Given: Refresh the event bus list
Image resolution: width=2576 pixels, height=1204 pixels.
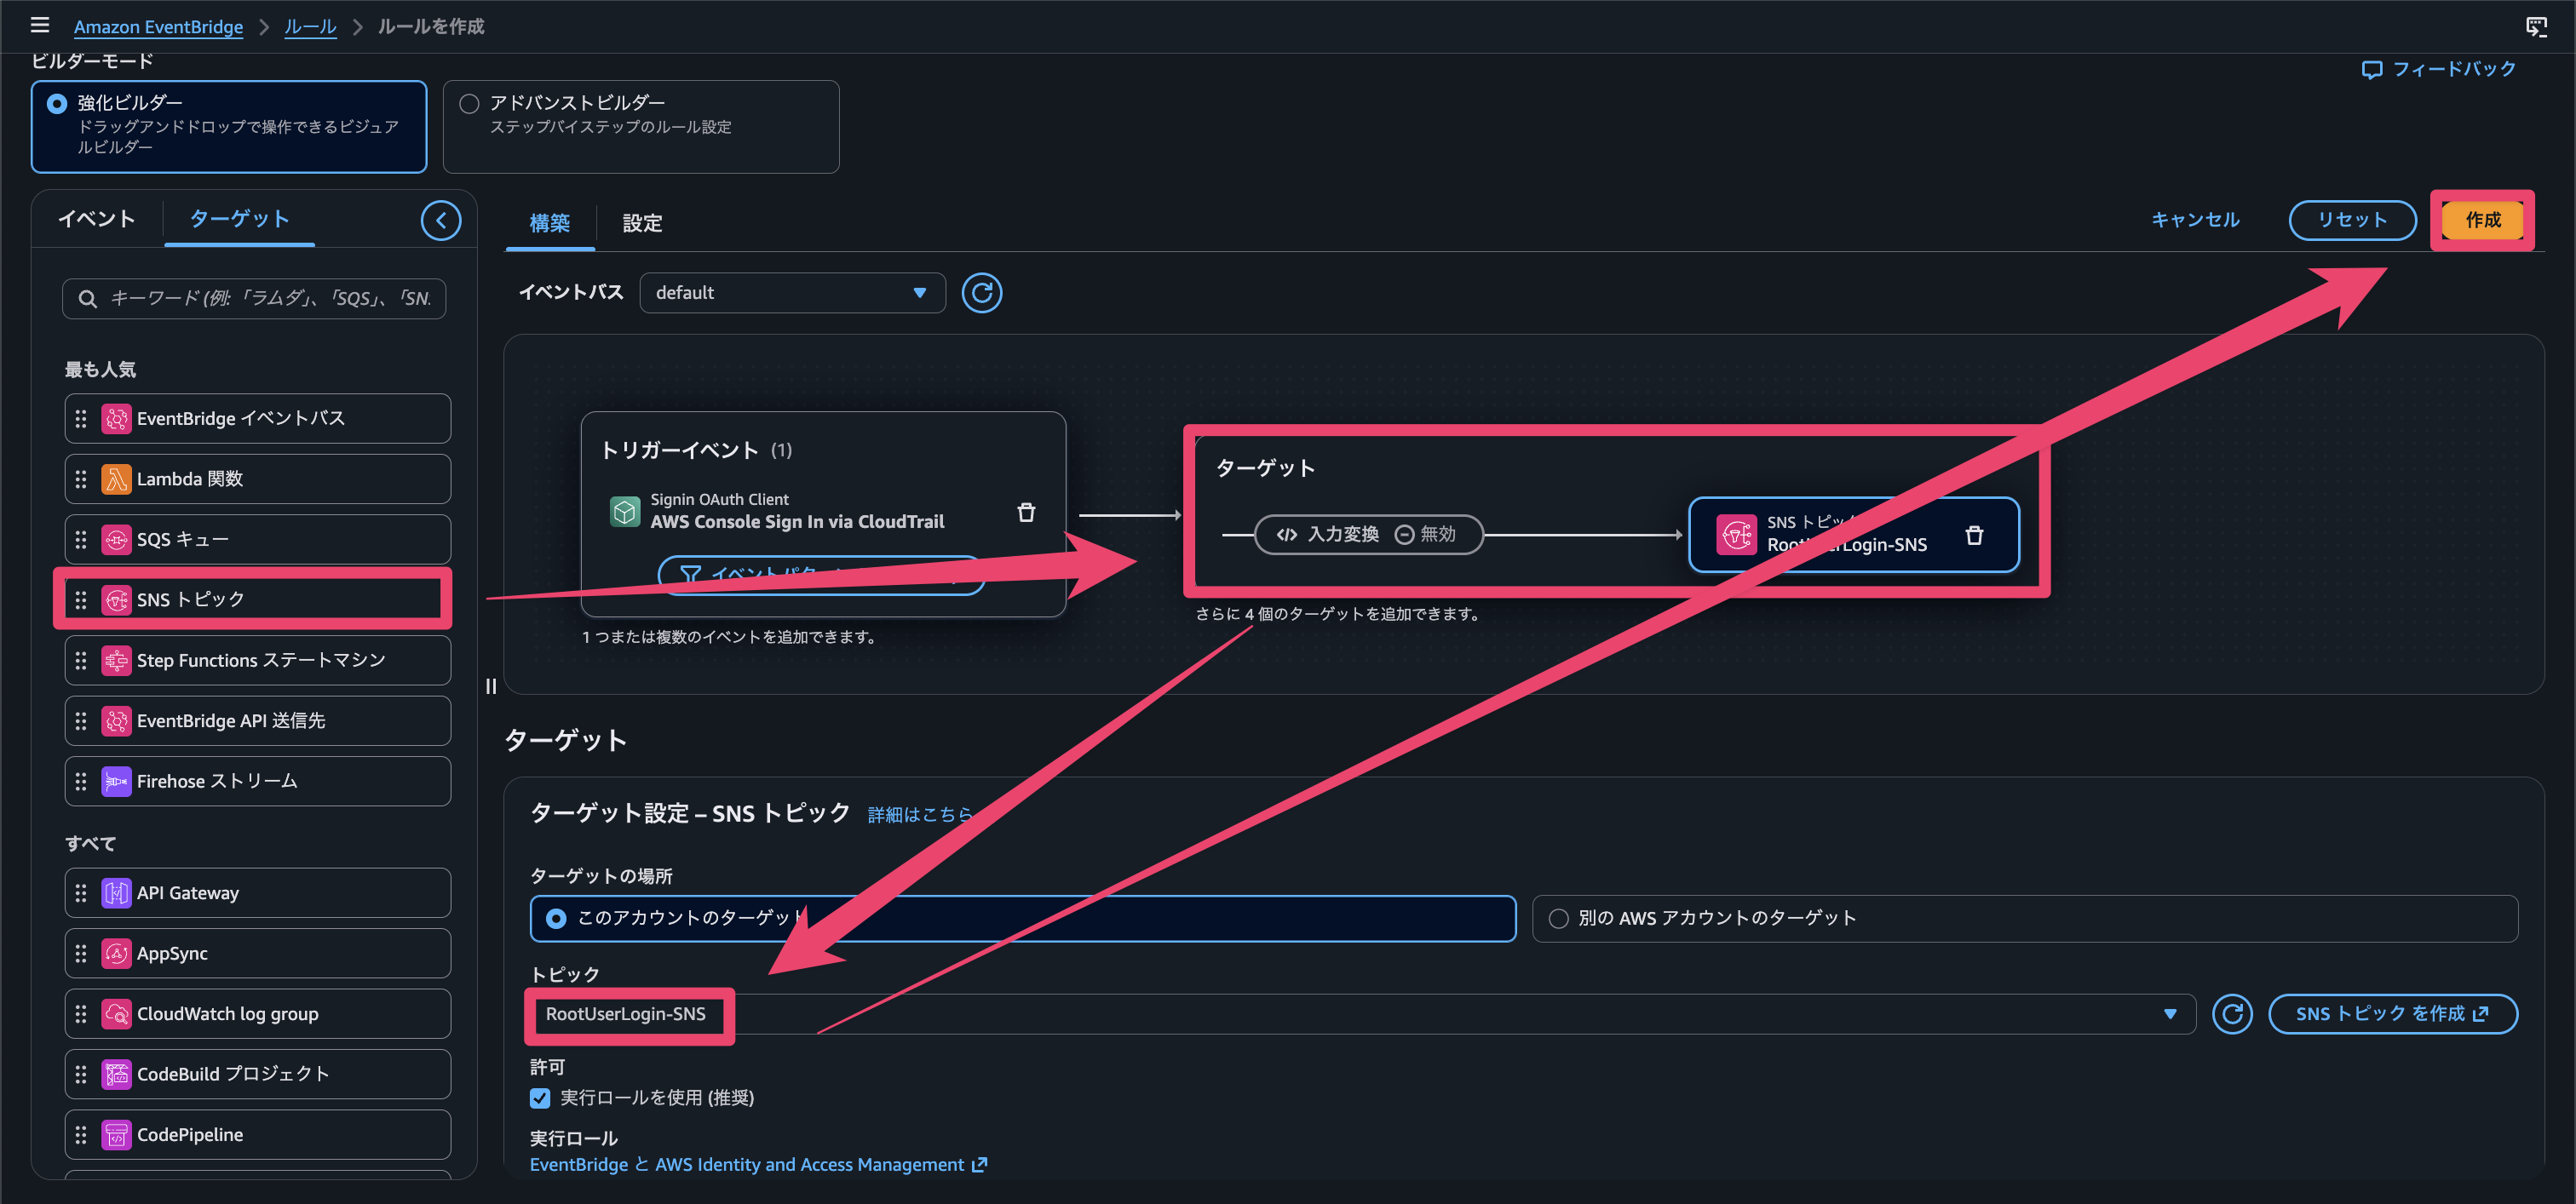Looking at the screenshot, I should 981,293.
